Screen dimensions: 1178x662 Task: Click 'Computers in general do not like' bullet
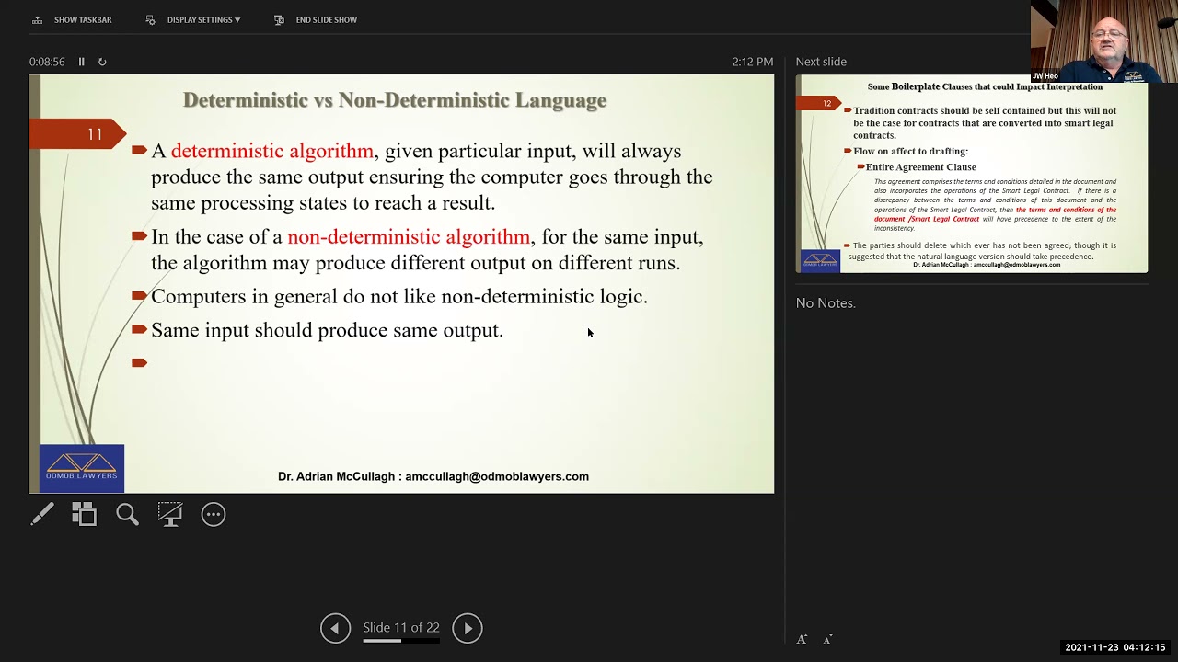(399, 296)
